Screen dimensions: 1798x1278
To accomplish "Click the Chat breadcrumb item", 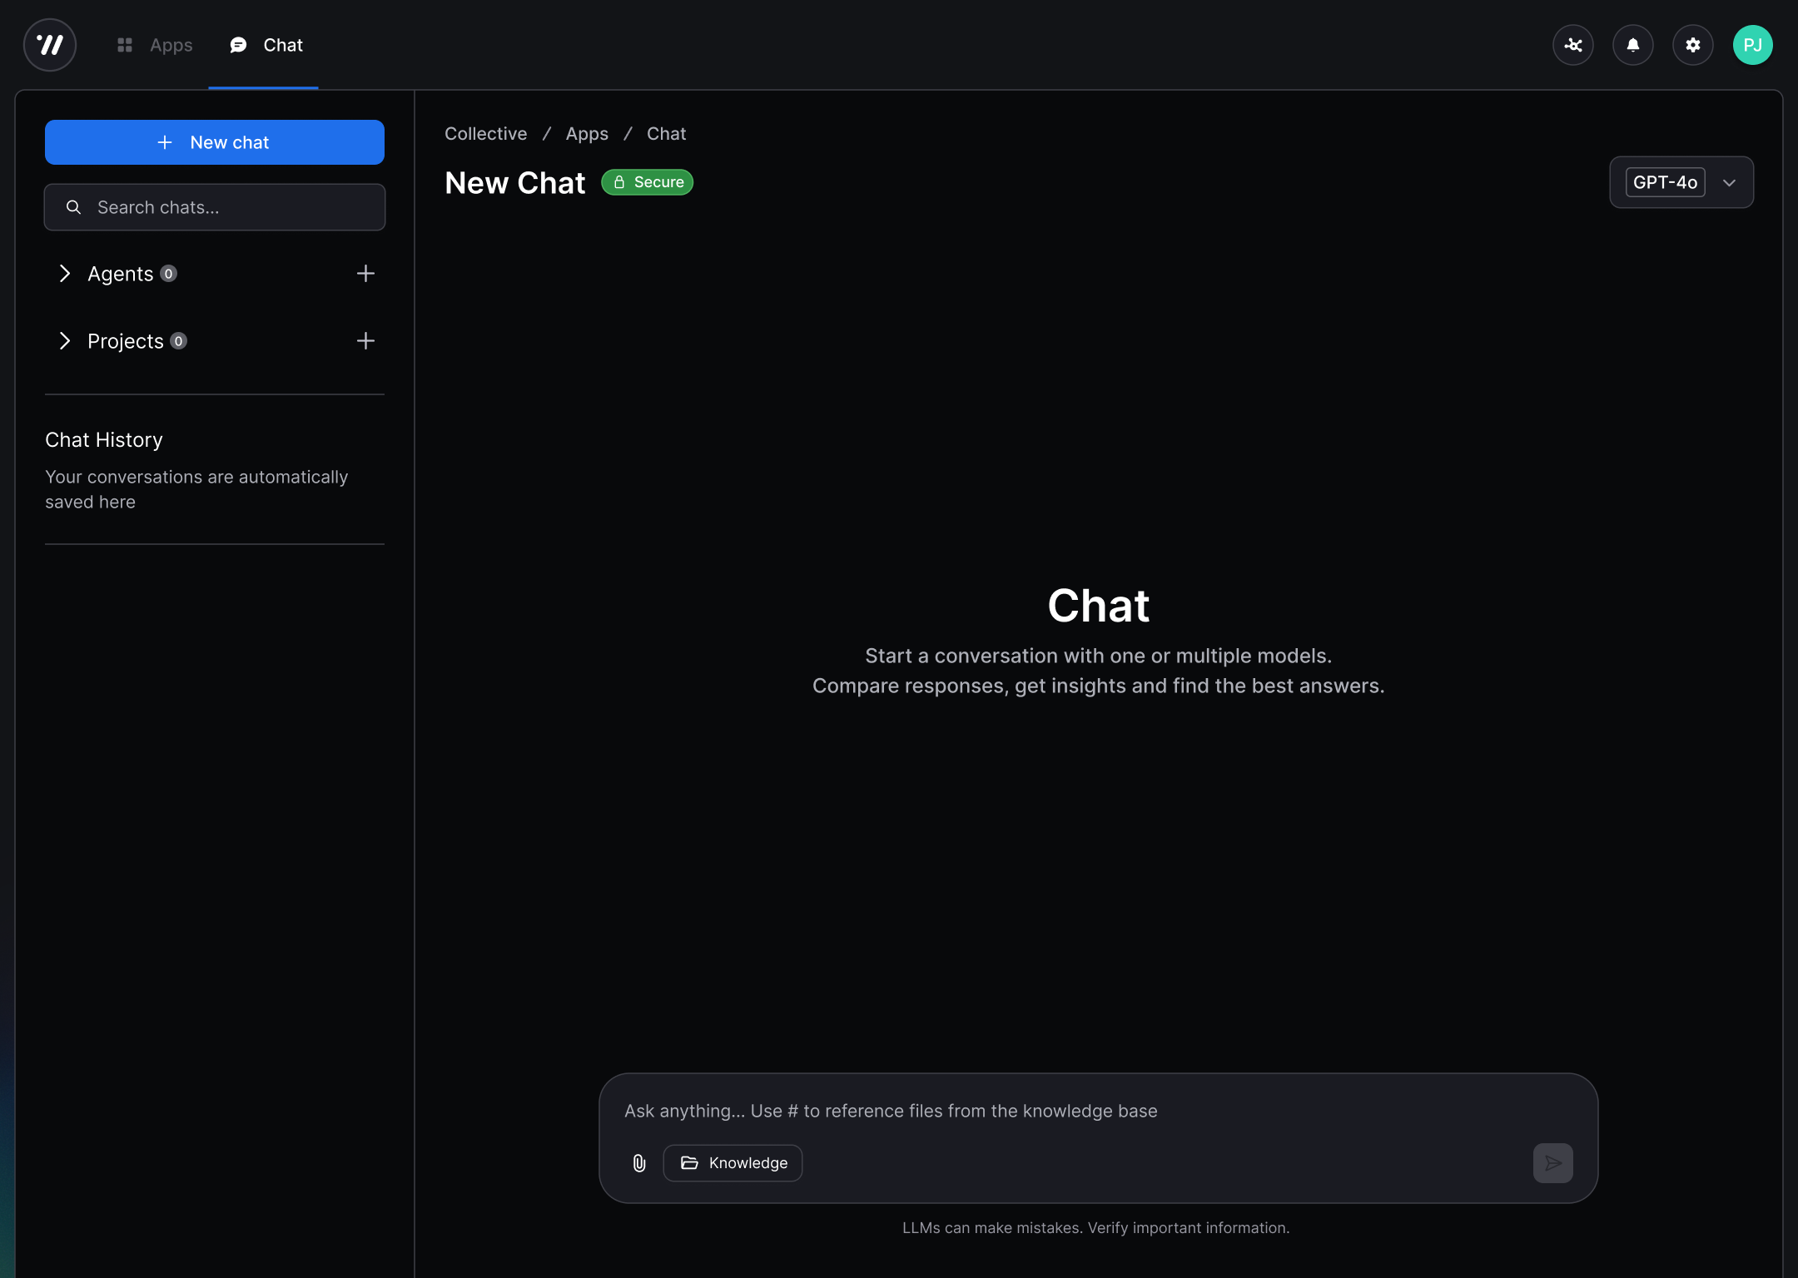I will click(x=666, y=134).
